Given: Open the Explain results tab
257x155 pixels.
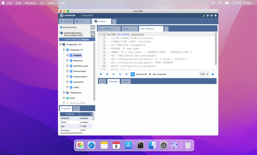Looking at the screenshot, I should [126, 81].
